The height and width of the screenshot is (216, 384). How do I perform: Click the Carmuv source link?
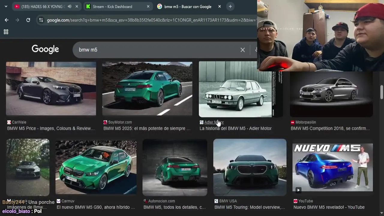click(x=68, y=201)
